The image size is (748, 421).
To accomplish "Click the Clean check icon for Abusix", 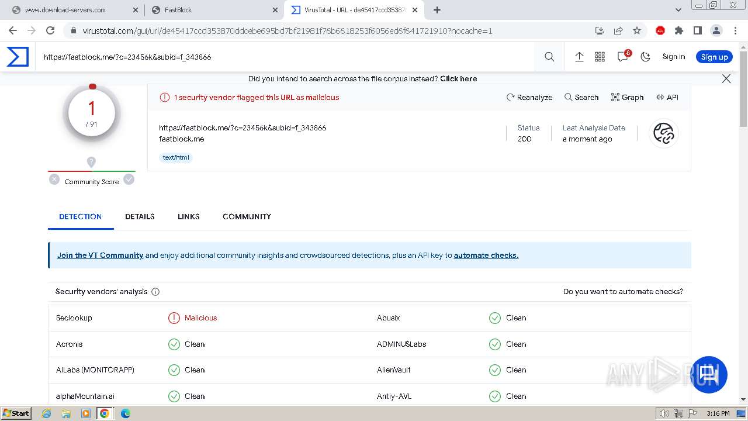I will coord(495,318).
